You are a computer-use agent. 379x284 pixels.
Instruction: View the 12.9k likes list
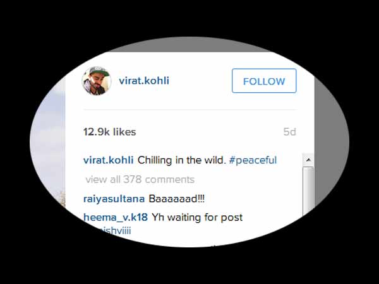click(x=109, y=132)
